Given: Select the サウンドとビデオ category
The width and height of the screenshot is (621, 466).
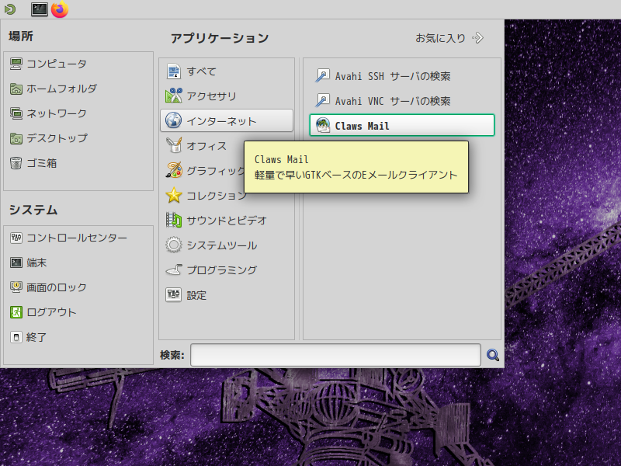Looking at the screenshot, I should click(227, 221).
